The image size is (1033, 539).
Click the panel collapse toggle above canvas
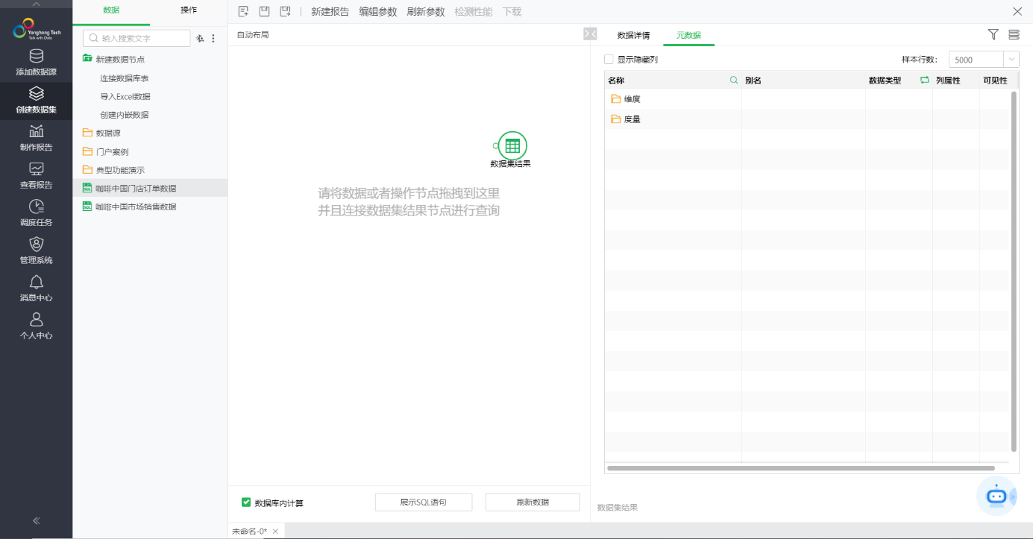click(590, 34)
